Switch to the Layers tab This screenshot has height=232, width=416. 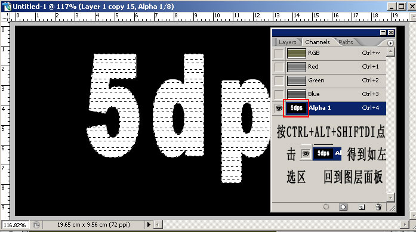point(287,42)
